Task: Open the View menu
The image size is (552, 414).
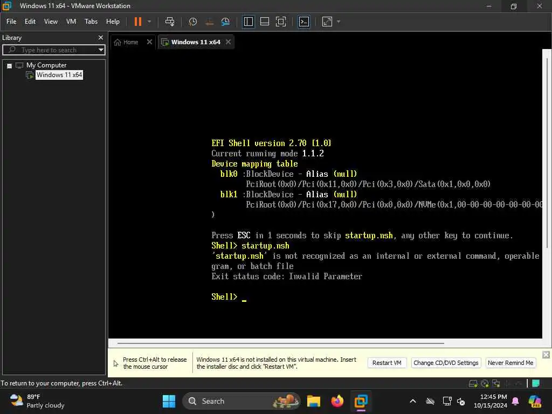Action: point(51,22)
